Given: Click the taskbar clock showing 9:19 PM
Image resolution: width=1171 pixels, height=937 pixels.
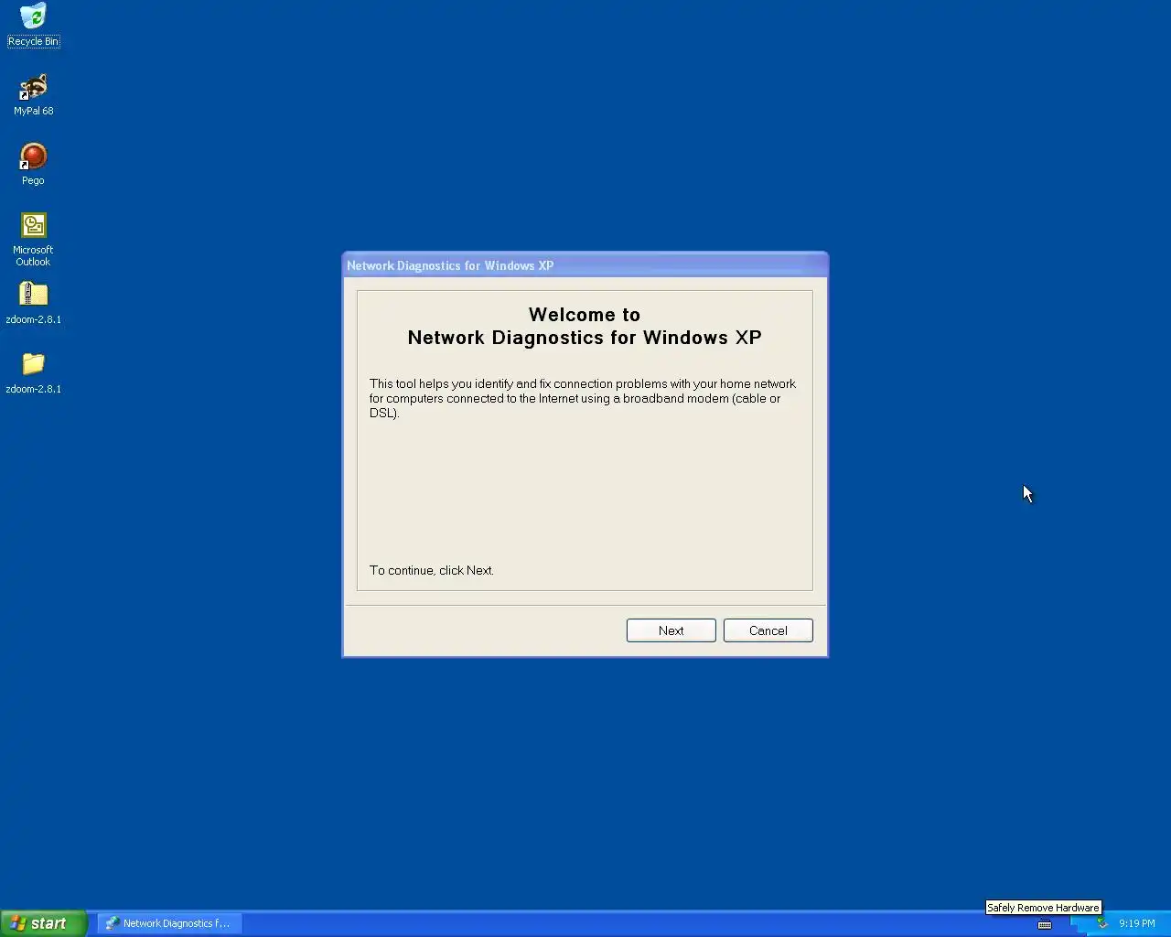Looking at the screenshot, I should (x=1136, y=923).
